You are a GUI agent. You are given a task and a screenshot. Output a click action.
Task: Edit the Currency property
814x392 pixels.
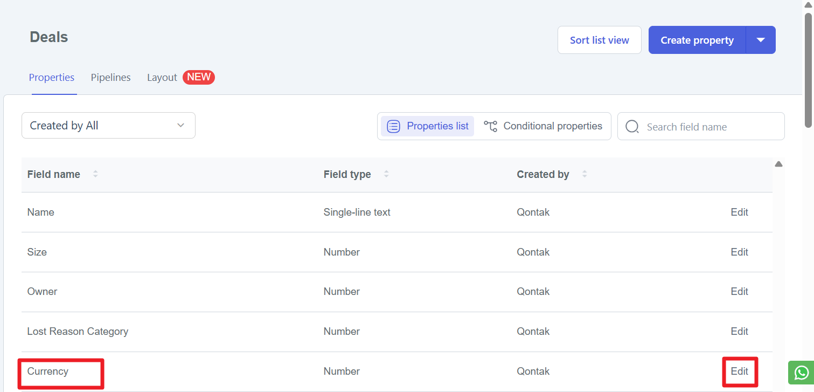(739, 372)
